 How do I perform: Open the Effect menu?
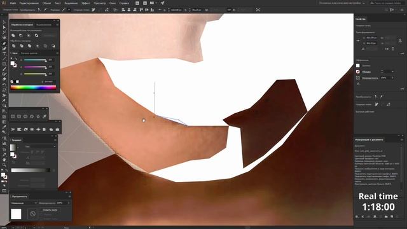(85, 3)
